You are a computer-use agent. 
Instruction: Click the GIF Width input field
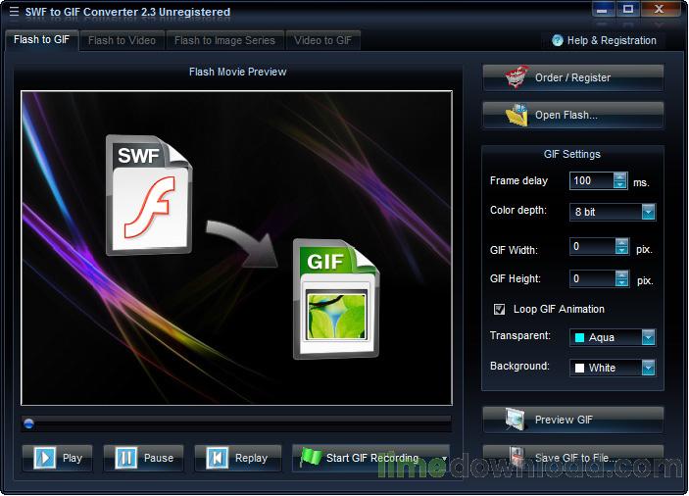click(x=593, y=248)
